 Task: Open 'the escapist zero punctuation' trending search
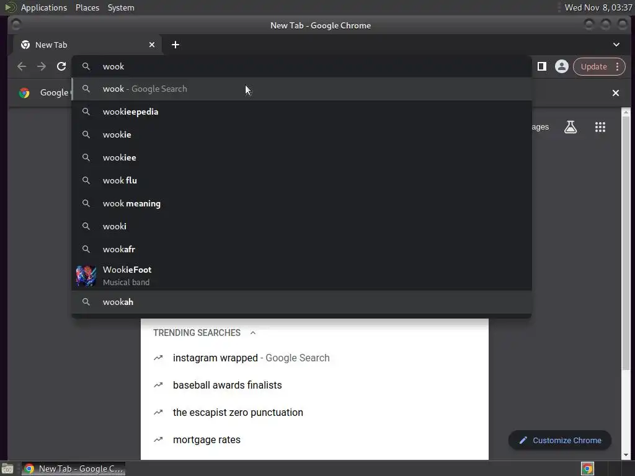[314, 412]
